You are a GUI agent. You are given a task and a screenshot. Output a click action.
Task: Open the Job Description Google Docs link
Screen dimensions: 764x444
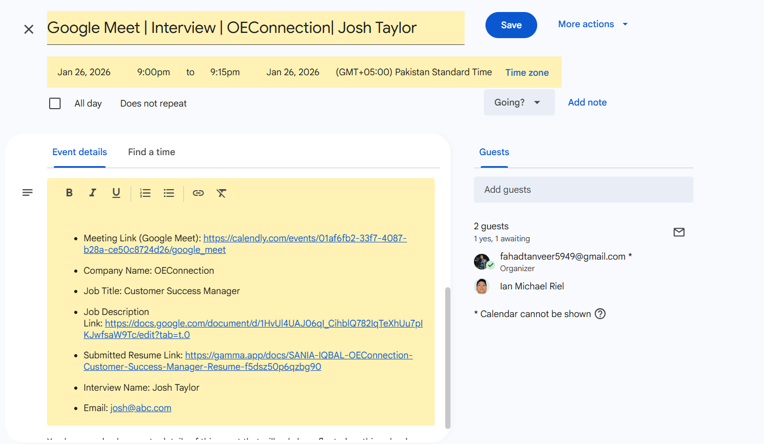(253, 329)
